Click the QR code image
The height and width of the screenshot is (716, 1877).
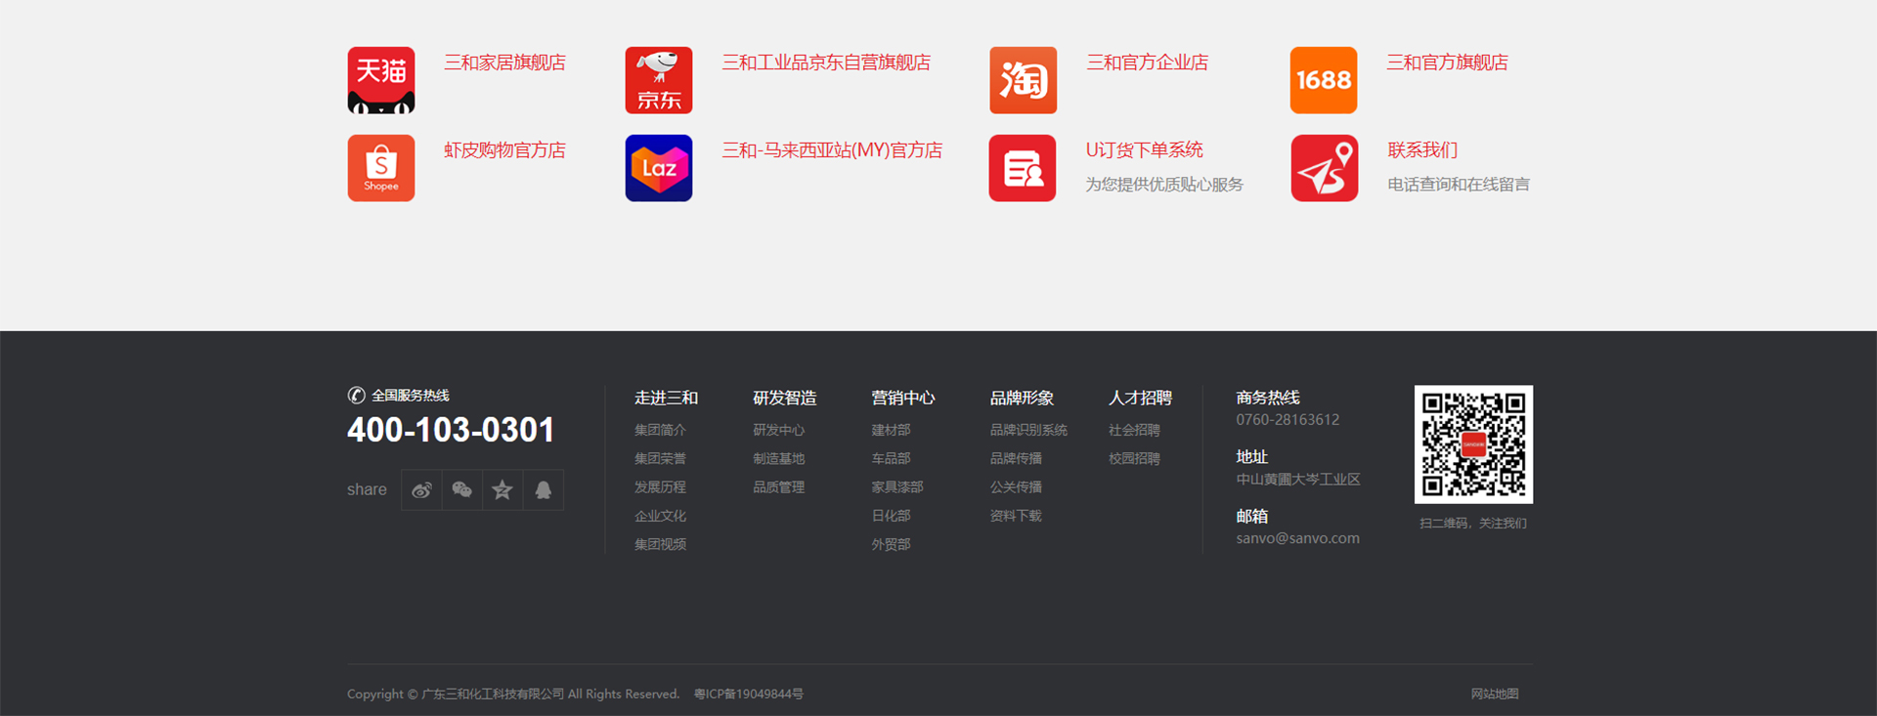[1473, 444]
